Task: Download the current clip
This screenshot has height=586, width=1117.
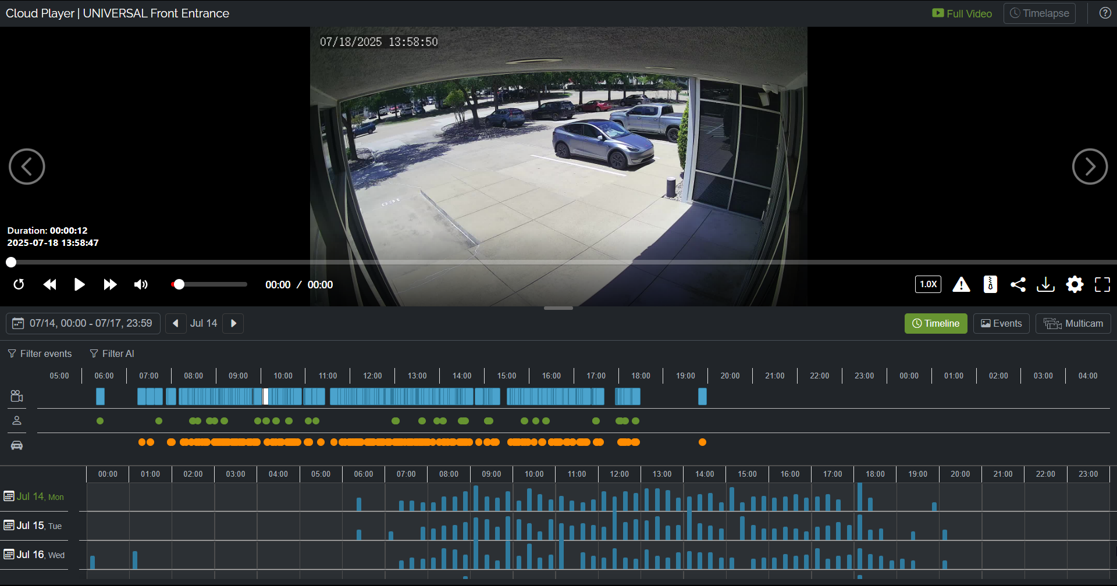Action: (1045, 284)
